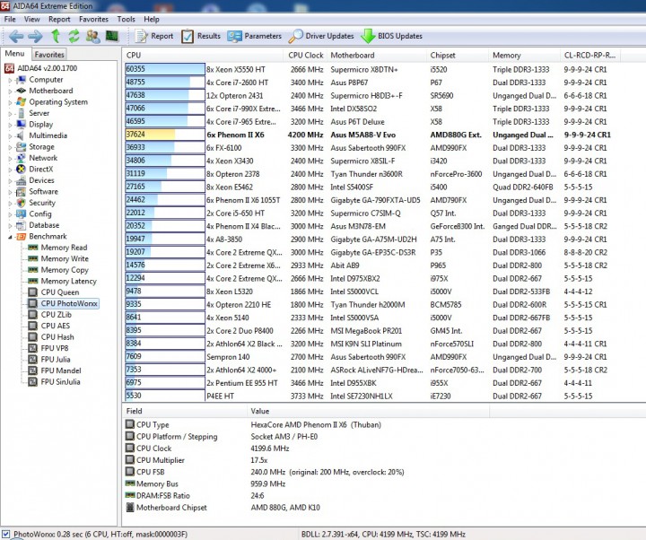Select the Database tree icon

click(21, 225)
